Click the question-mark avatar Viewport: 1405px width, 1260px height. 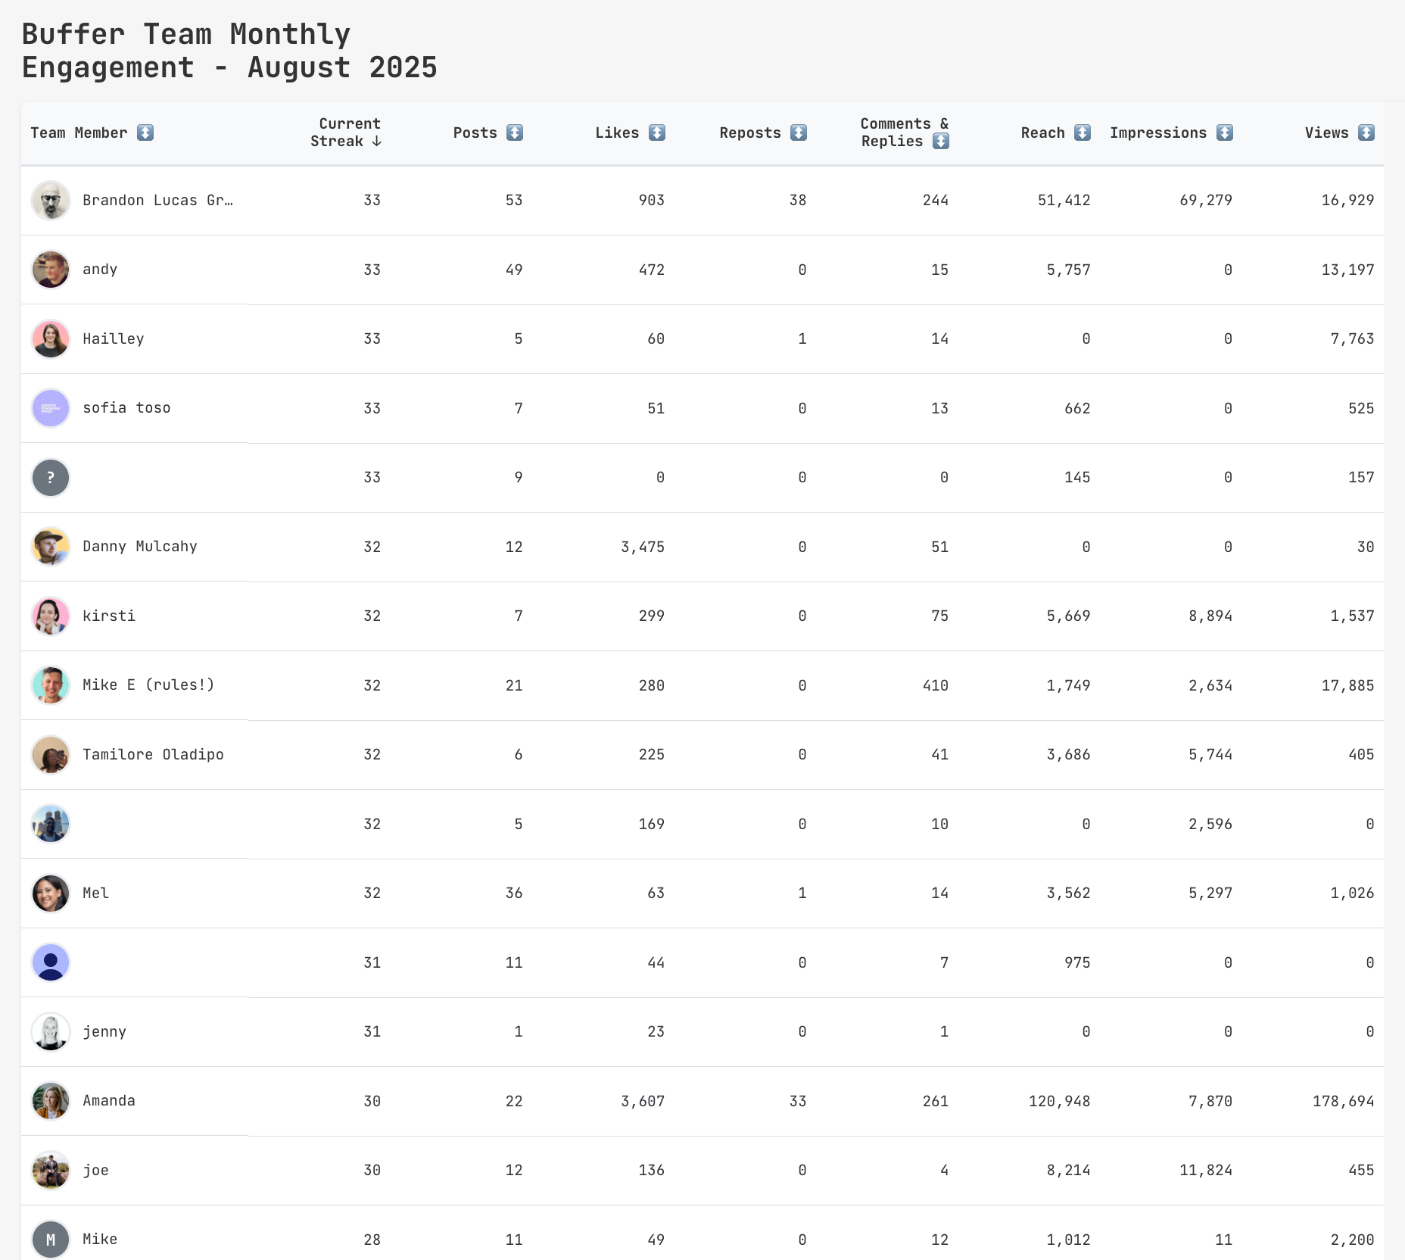pyautogui.click(x=50, y=477)
